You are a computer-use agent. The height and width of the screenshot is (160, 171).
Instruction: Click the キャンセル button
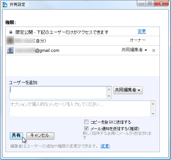point(40,136)
